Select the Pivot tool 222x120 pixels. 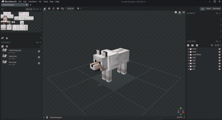pyautogui.click(x=58, y=9)
